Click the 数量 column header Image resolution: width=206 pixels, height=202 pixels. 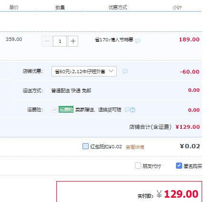tap(60, 8)
